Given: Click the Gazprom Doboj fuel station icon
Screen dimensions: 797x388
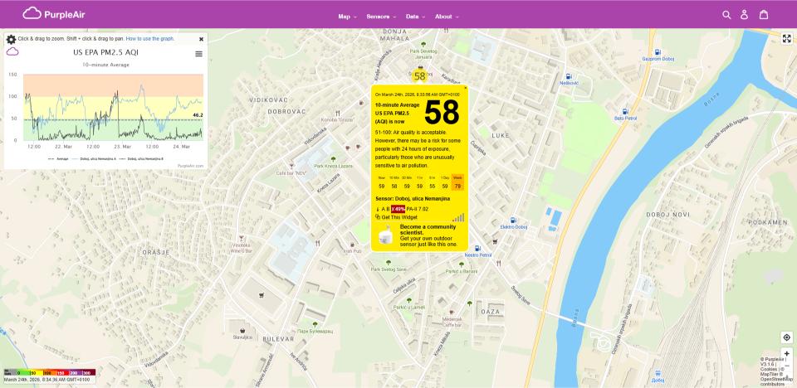Looking at the screenshot, I should (658, 51).
